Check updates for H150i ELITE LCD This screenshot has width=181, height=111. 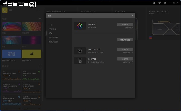(125, 49)
